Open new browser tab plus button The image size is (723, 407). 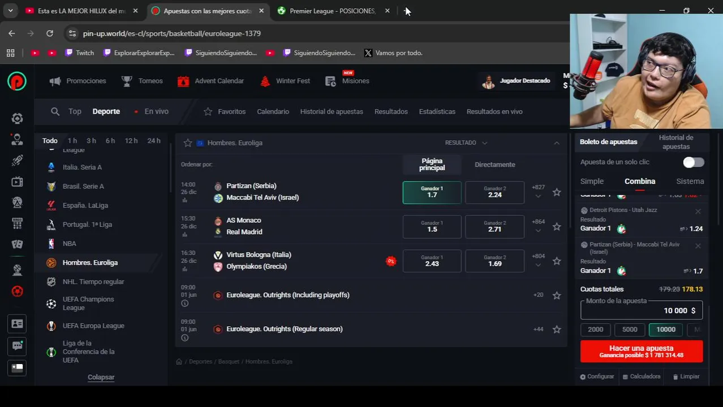point(406,11)
